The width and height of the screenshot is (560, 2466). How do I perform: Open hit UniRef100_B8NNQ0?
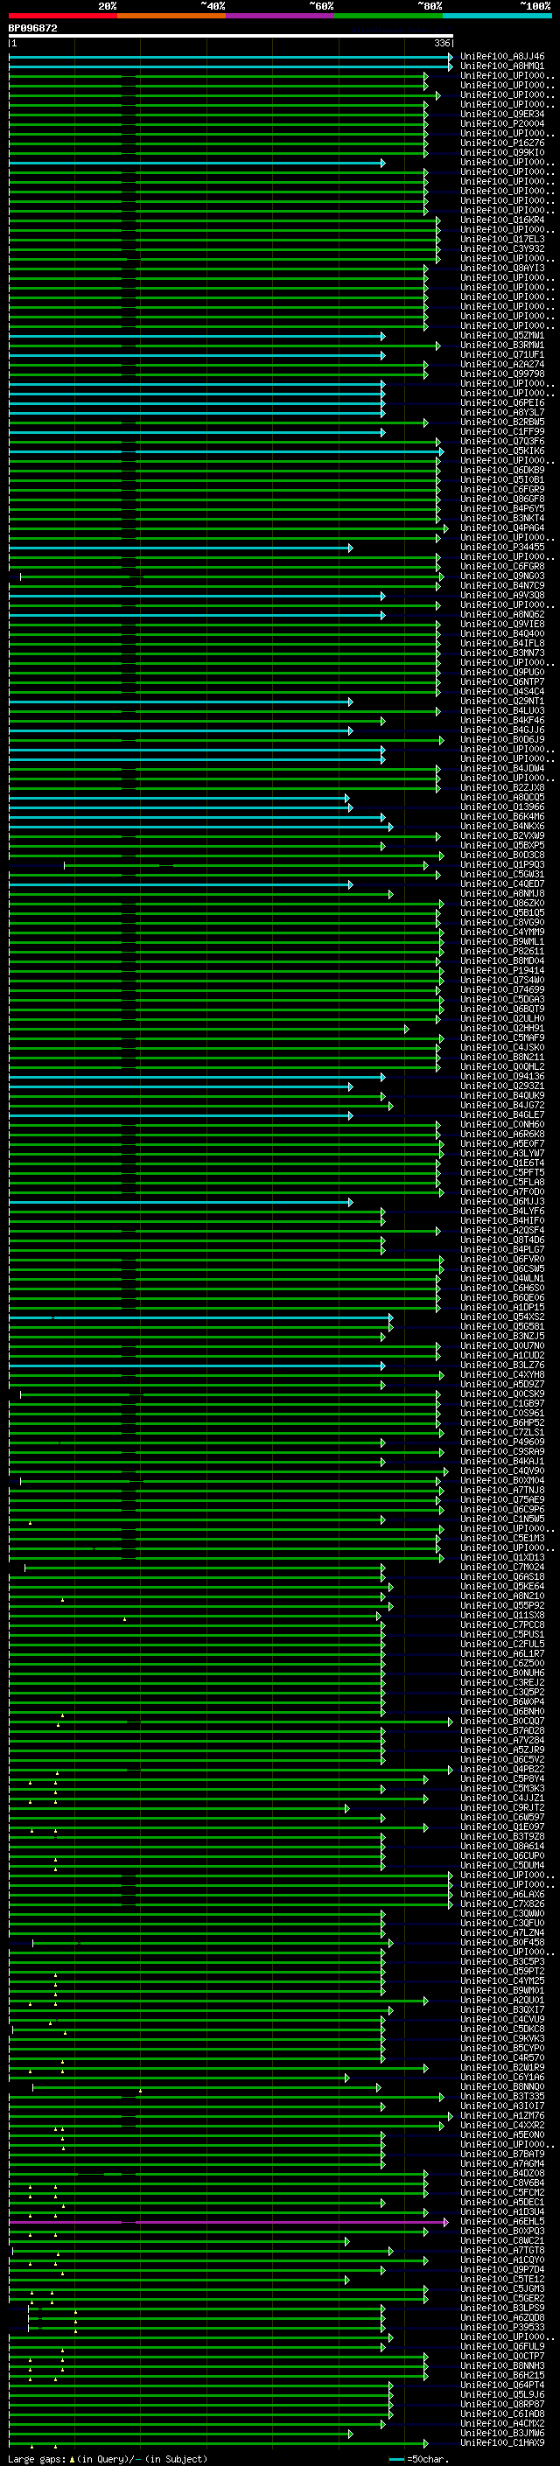coord(501,2087)
